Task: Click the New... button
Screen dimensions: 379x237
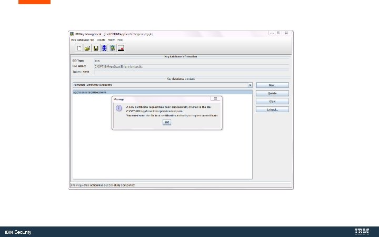Action: [273, 85]
